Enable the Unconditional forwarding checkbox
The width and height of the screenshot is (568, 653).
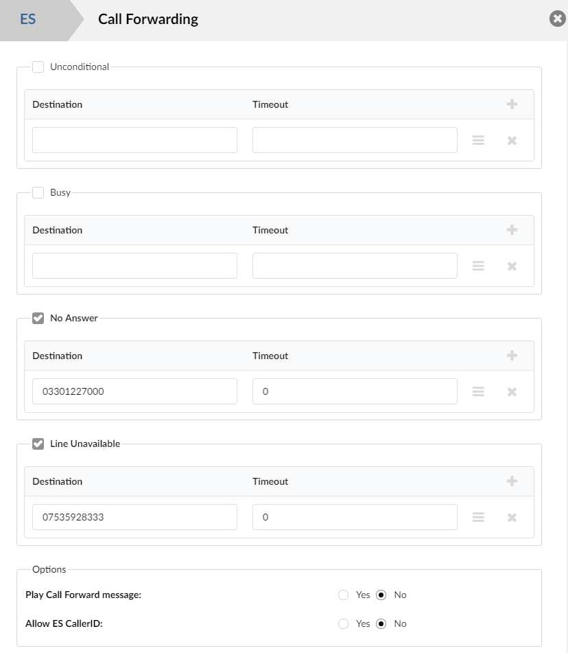38,67
